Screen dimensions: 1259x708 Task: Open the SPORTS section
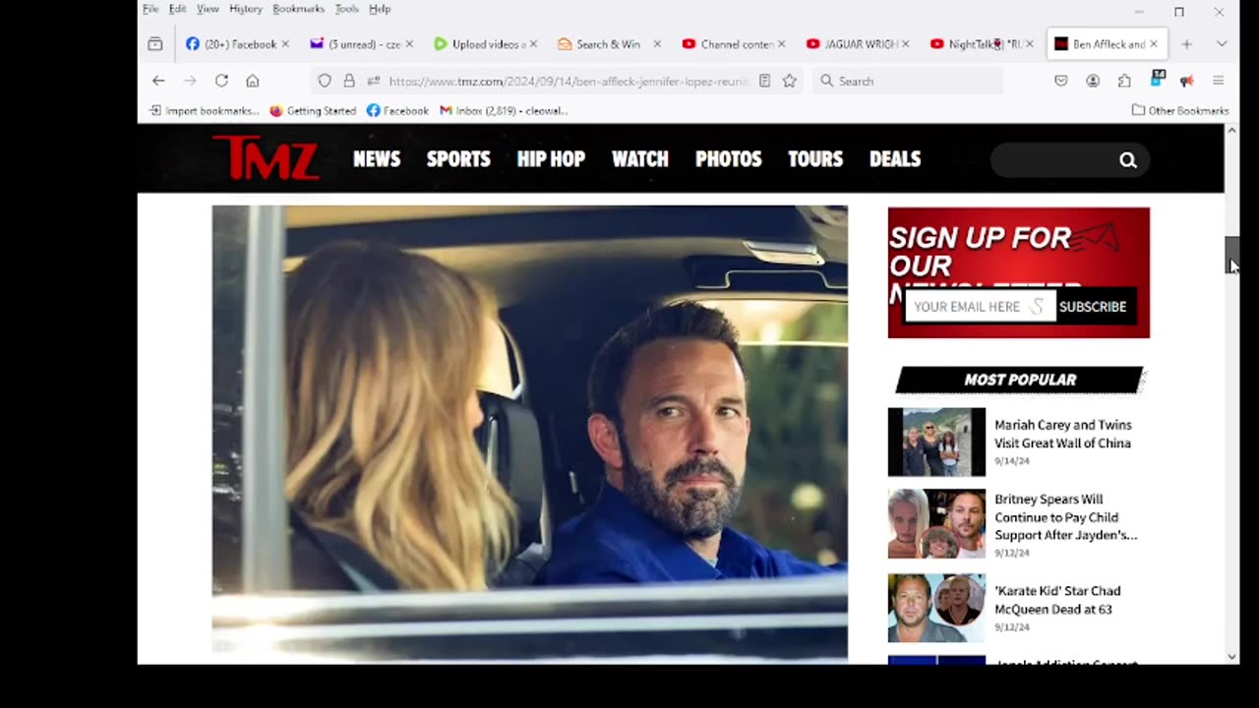click(458, 159)
